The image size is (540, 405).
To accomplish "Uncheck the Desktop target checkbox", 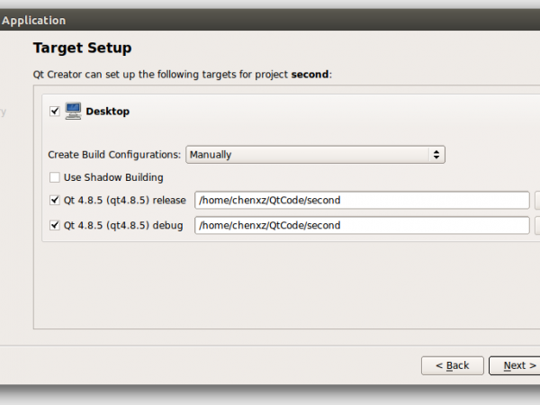I will pos(55,112).
